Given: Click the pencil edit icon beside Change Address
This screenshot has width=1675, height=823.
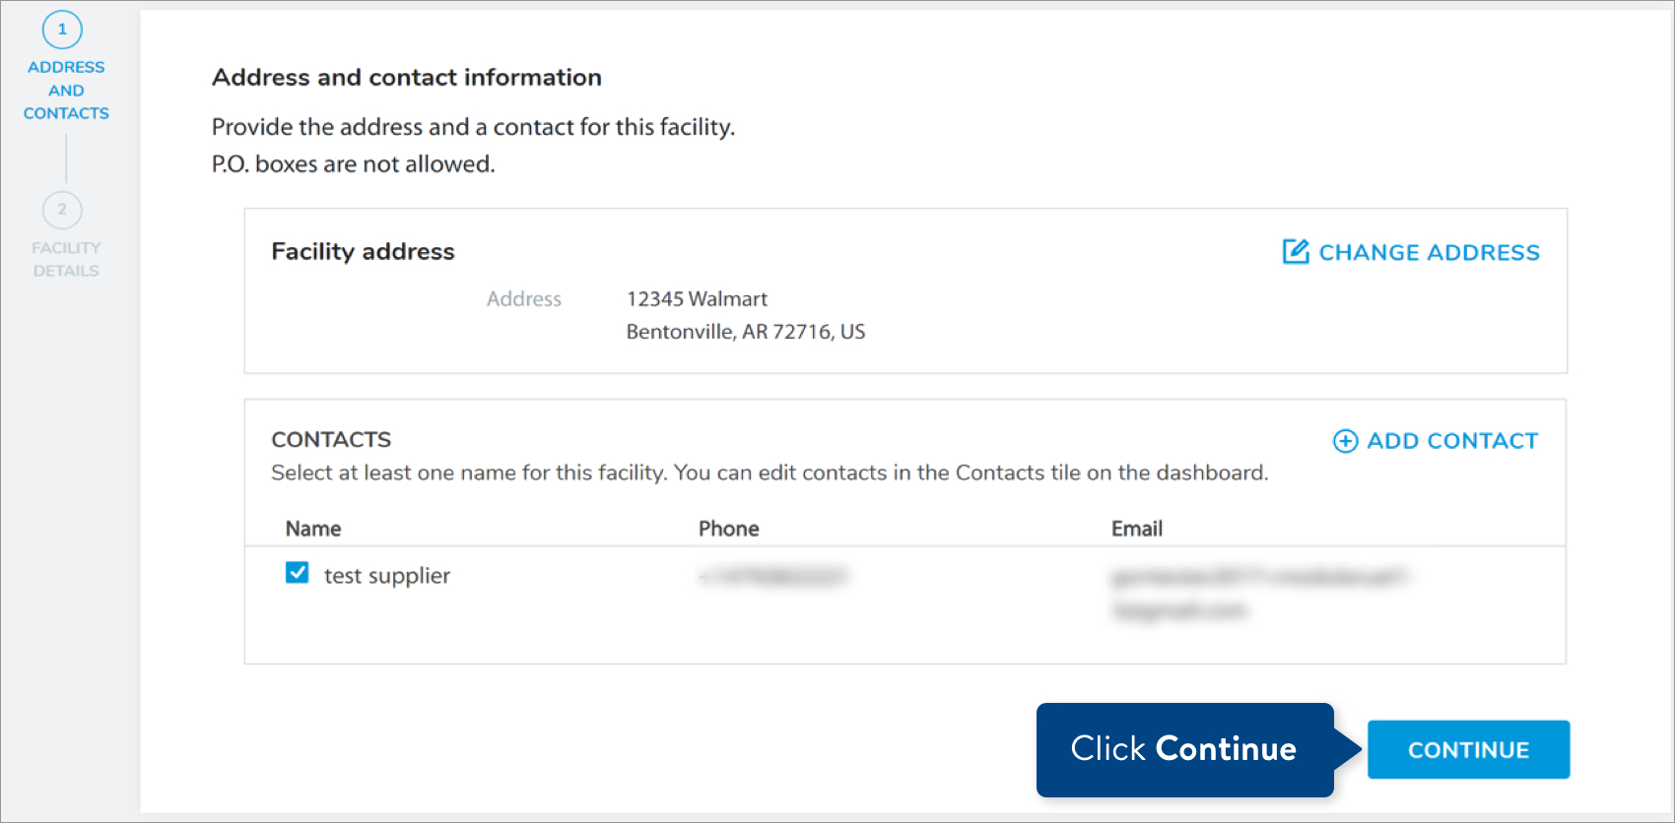Looking at the screenshot, I should [1296, 251].
